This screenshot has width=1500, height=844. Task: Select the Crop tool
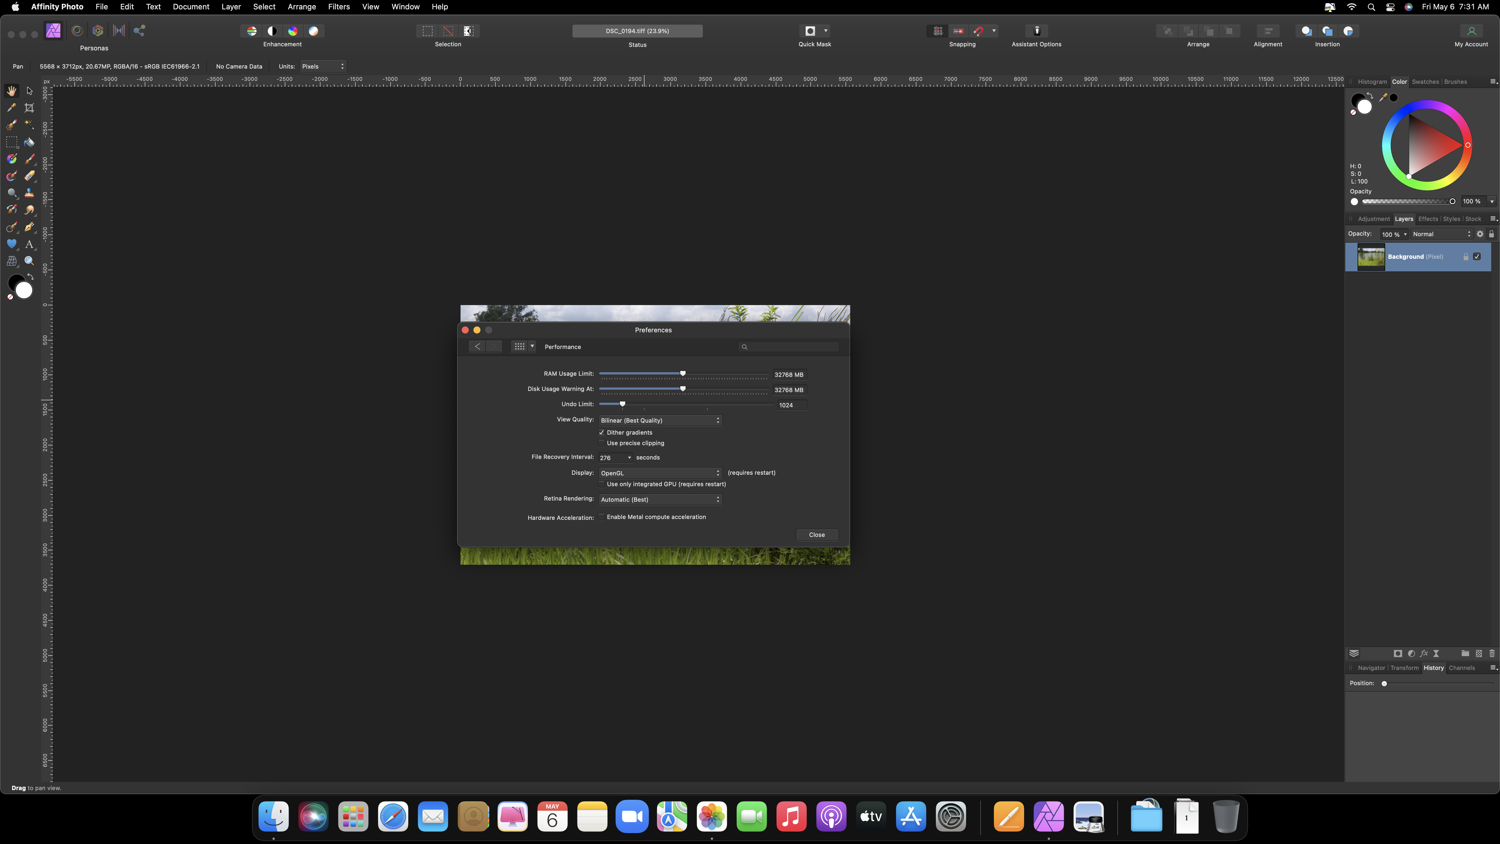(x=29, y=108)
